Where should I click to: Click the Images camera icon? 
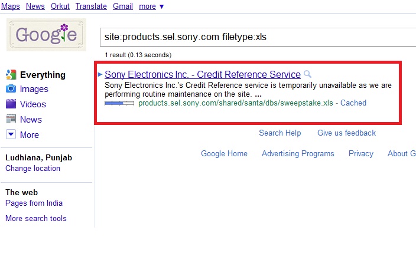tap(11, 89)
